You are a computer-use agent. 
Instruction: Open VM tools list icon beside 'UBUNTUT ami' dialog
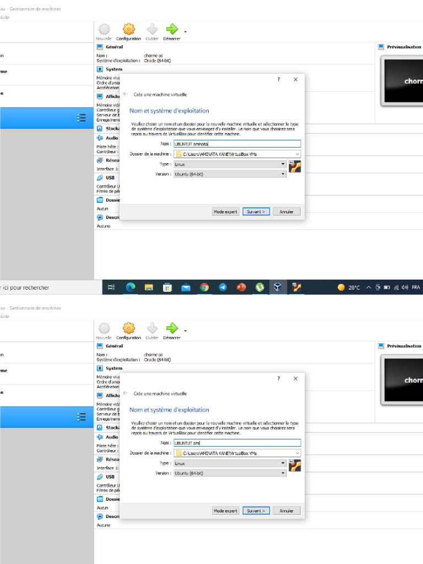[x=82, y=417]
